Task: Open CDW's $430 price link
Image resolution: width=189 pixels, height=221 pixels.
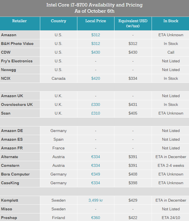Action: [x=96, y=52]
